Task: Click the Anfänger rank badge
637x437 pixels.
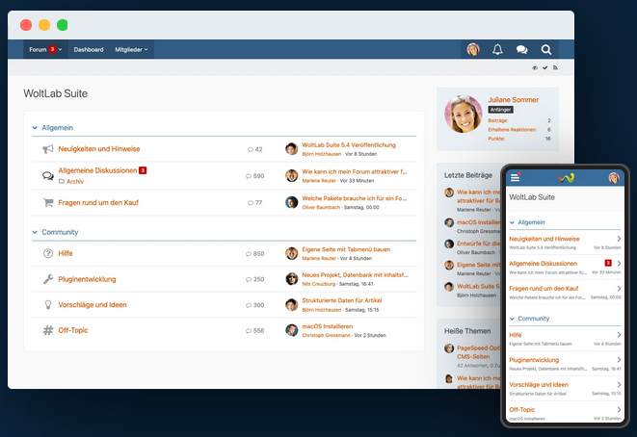Action: 500,110
